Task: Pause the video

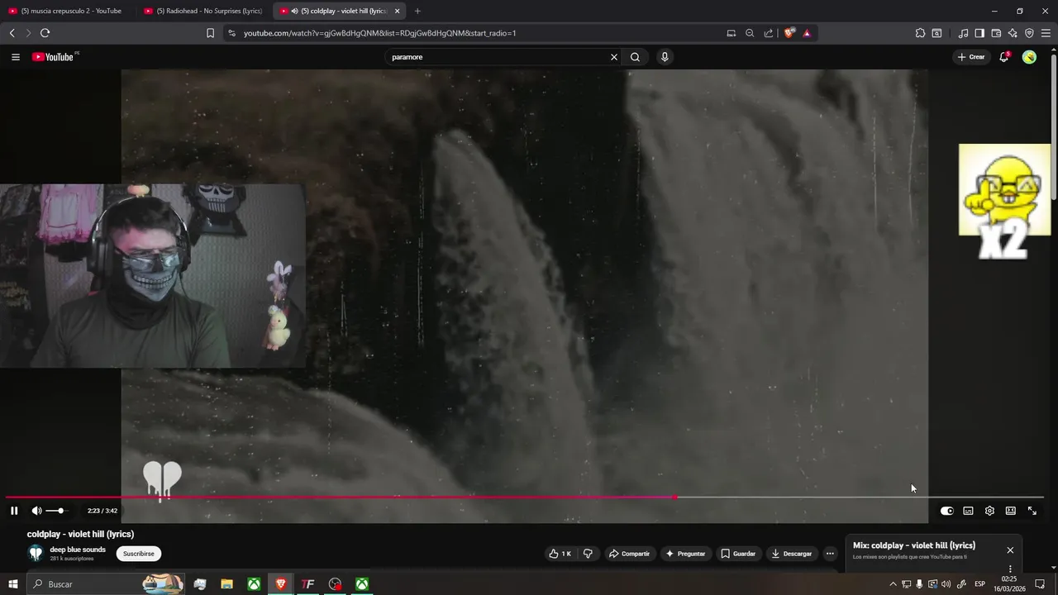Action: [x=14, y=511]
